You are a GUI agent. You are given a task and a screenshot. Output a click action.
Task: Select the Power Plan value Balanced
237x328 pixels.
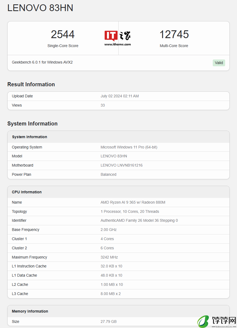pos(108,174)
